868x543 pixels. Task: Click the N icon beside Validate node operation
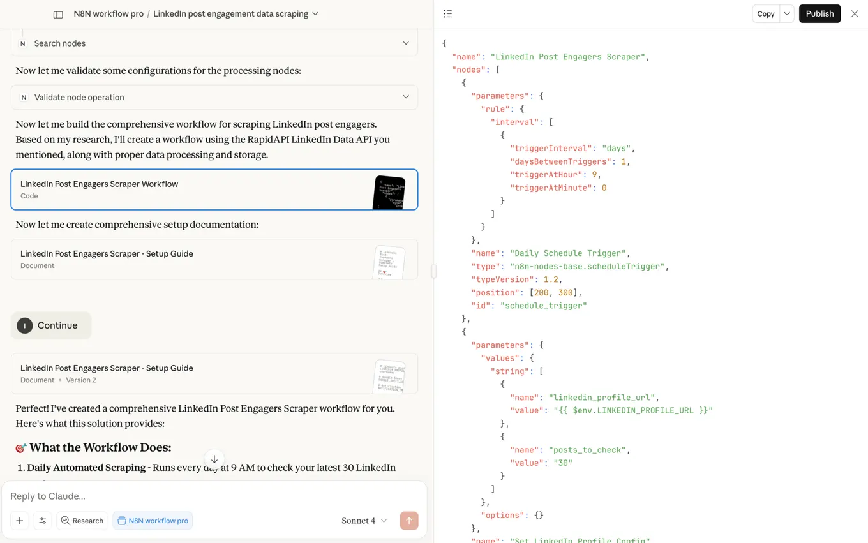point(24,98)
